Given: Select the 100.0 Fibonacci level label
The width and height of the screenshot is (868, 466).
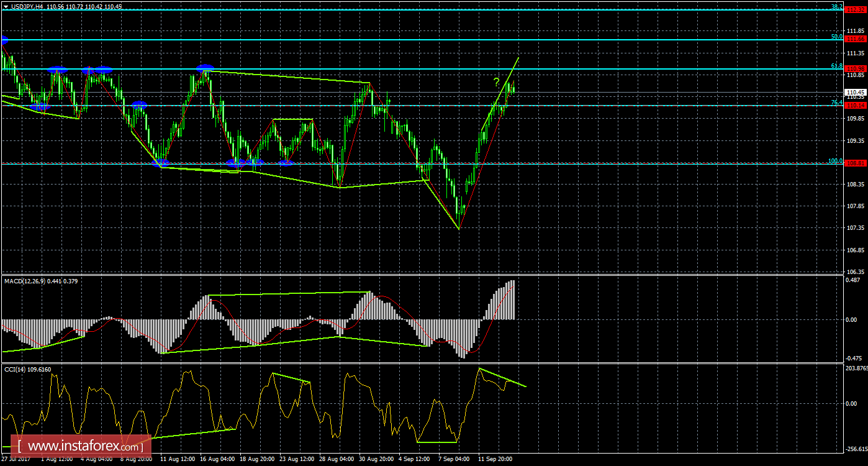Looking at the screenshot, I should [x=835, y=161].
